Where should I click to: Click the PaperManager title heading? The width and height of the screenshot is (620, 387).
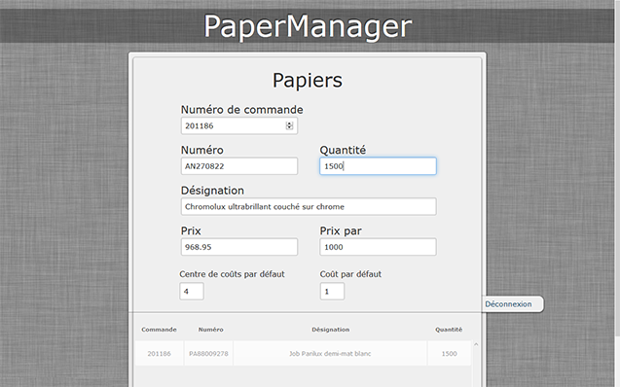(308, 26)
